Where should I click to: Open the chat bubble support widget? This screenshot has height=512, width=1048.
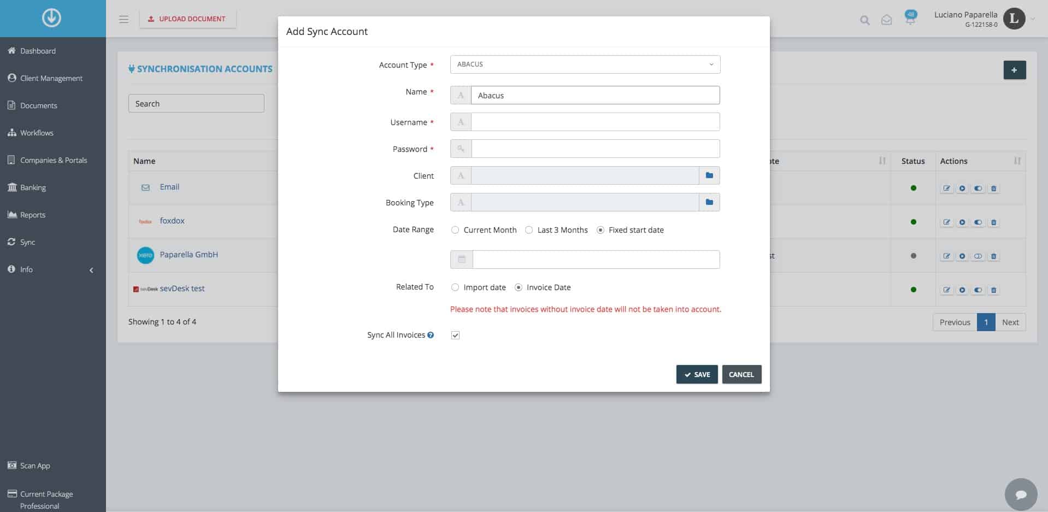1021,495
